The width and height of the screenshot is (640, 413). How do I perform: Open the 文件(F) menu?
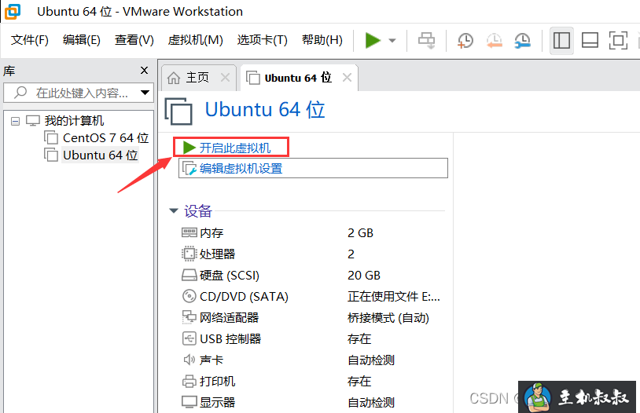pos(29,40)
